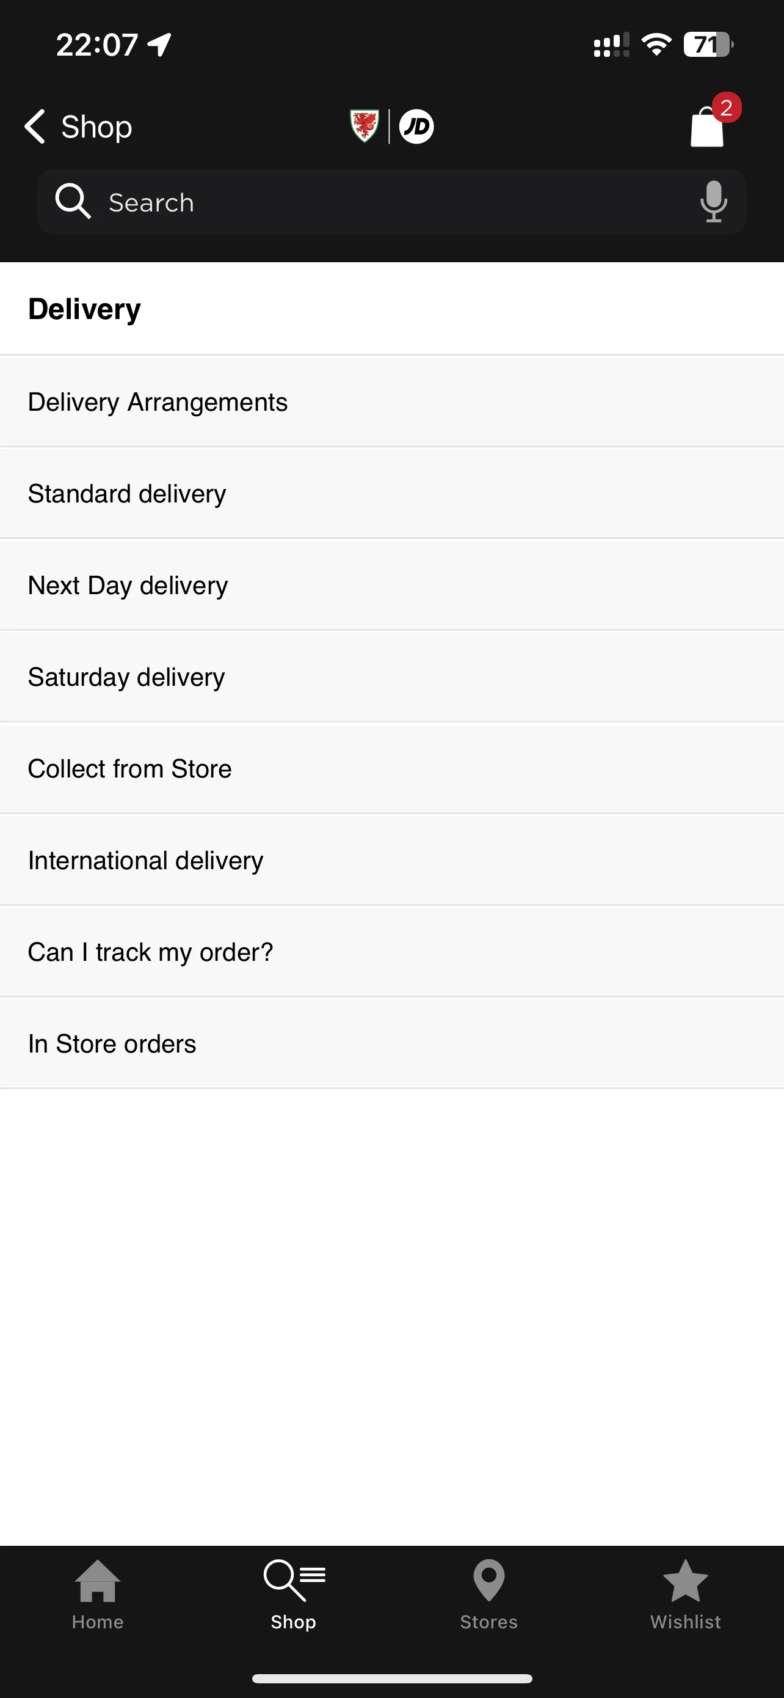Open Delivery Arrangements topic
The image size is (784, 1698).
tap(391, 402)
